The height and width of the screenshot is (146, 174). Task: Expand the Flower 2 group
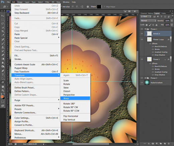click(145, 78)
